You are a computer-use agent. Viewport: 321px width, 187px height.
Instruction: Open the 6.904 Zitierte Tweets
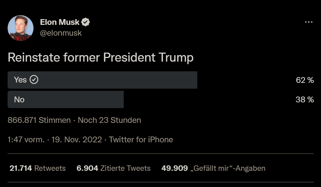(114, 168)
